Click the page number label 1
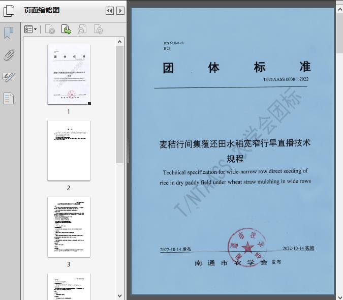 69,111
